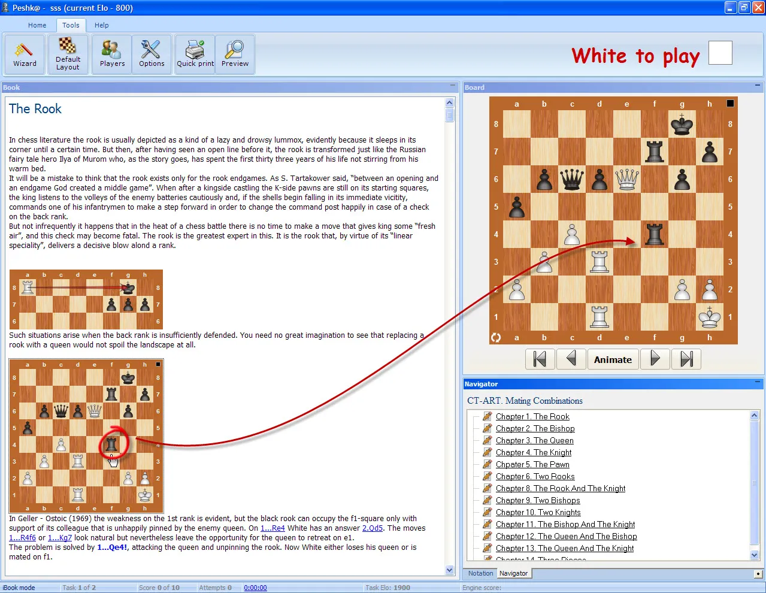Viewport: 766px width, 593px height.
Task: Click the white square next to White to play
Action: tap(720, 53)
